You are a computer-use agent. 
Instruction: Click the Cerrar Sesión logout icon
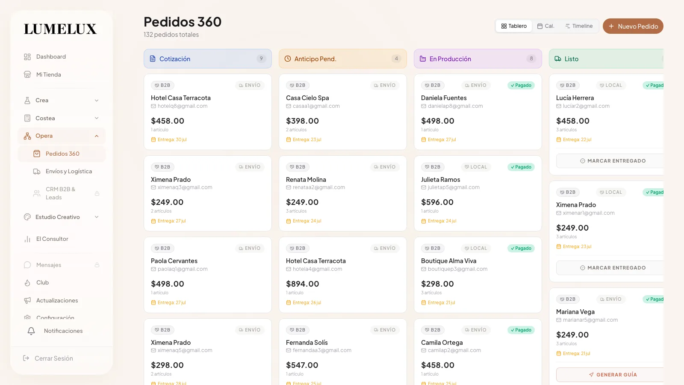pos(26,358)
